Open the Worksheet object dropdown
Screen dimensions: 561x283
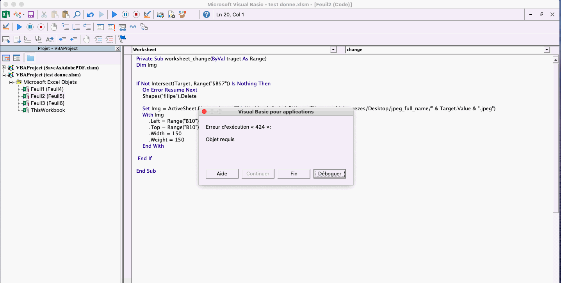[x=333, y=50]
